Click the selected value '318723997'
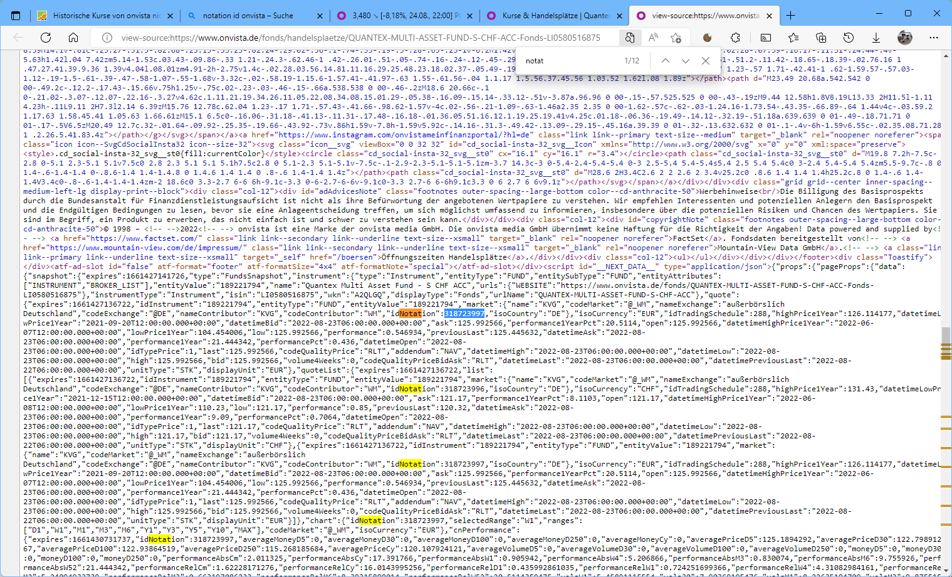The height and width of the screenshot is (577, 952). 464,314
